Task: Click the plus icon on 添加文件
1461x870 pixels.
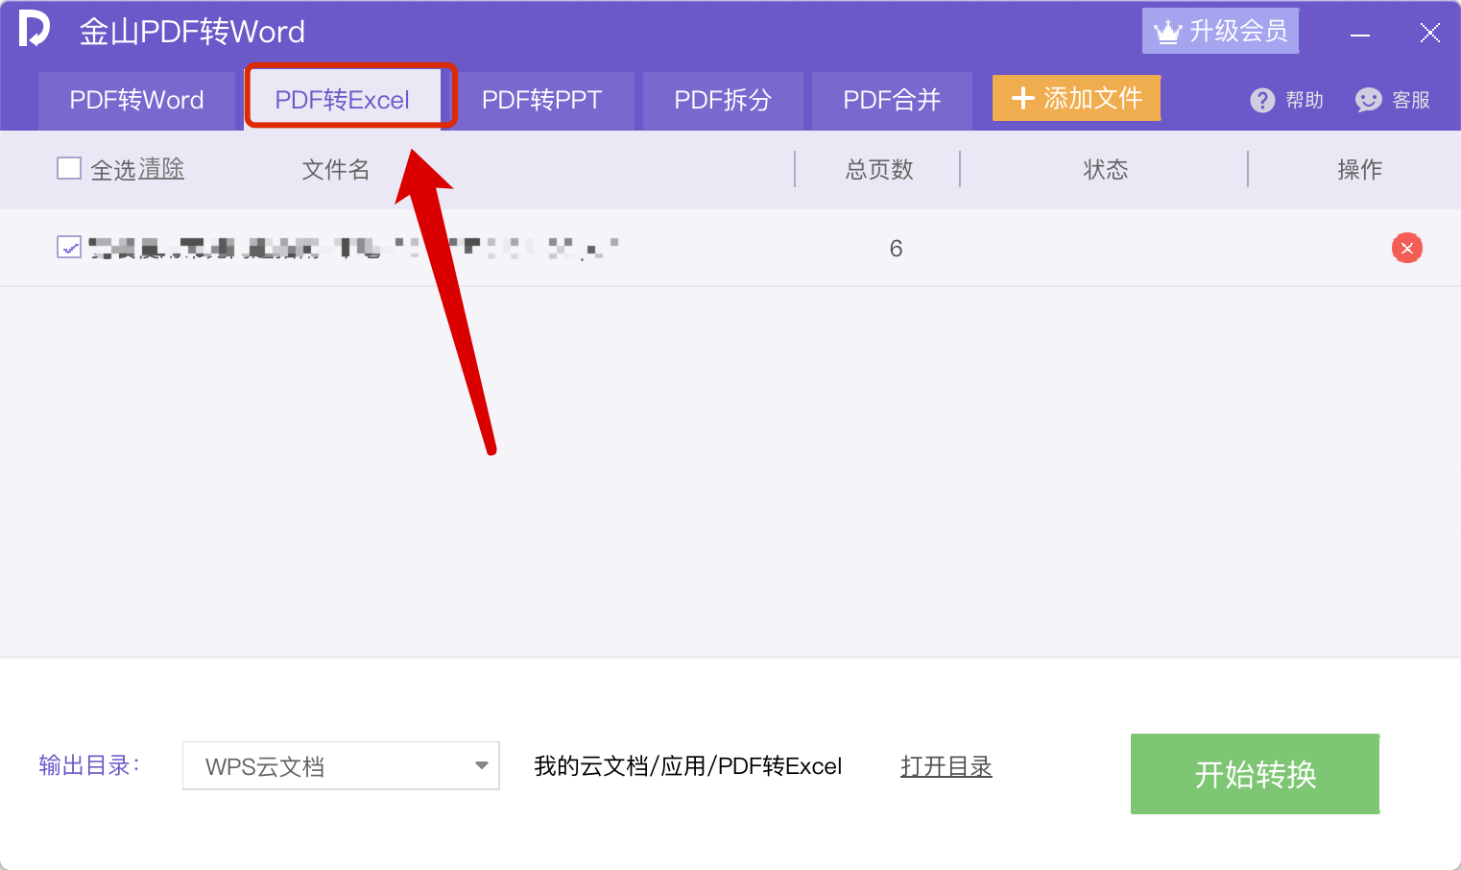Action: point(1023,99)
